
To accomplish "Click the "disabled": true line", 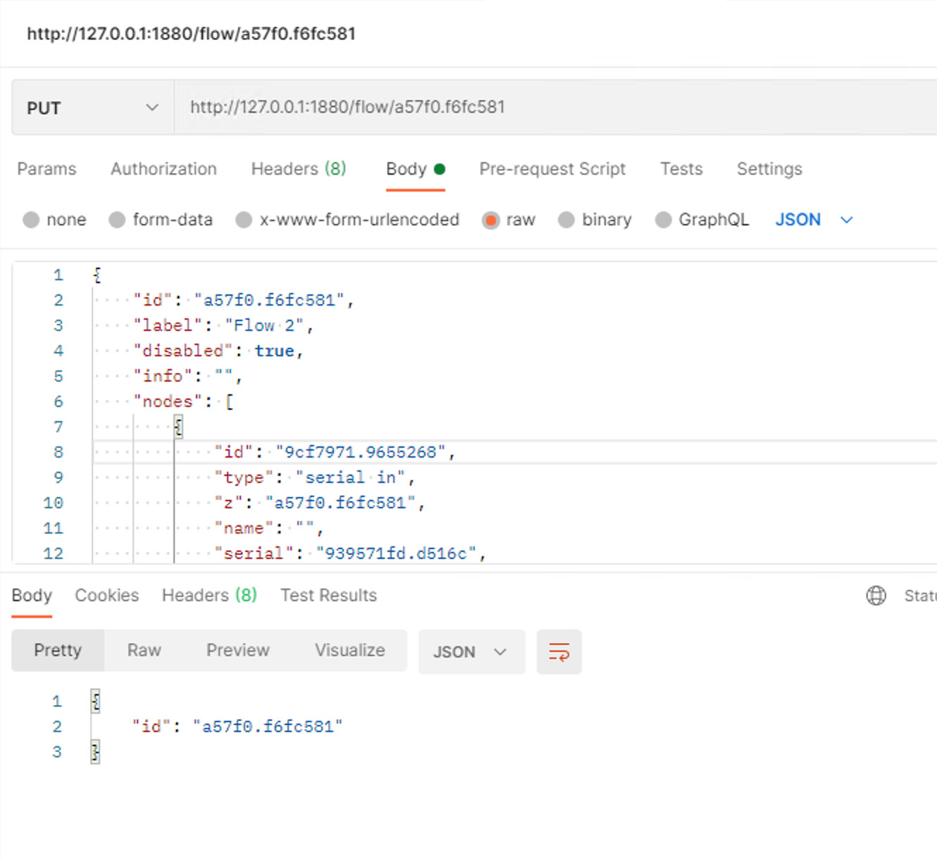I will point(218,351).
